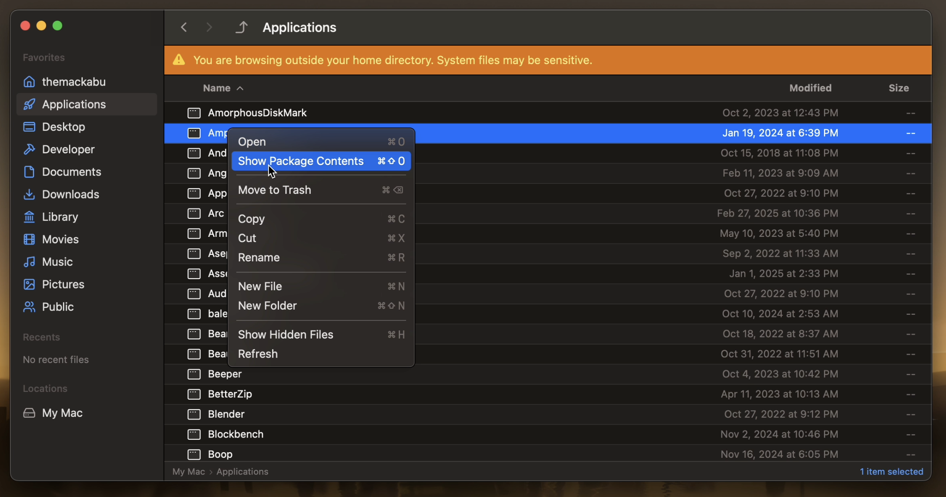Open the themackabu home folder
946x497 pixels.
point(73,82)
